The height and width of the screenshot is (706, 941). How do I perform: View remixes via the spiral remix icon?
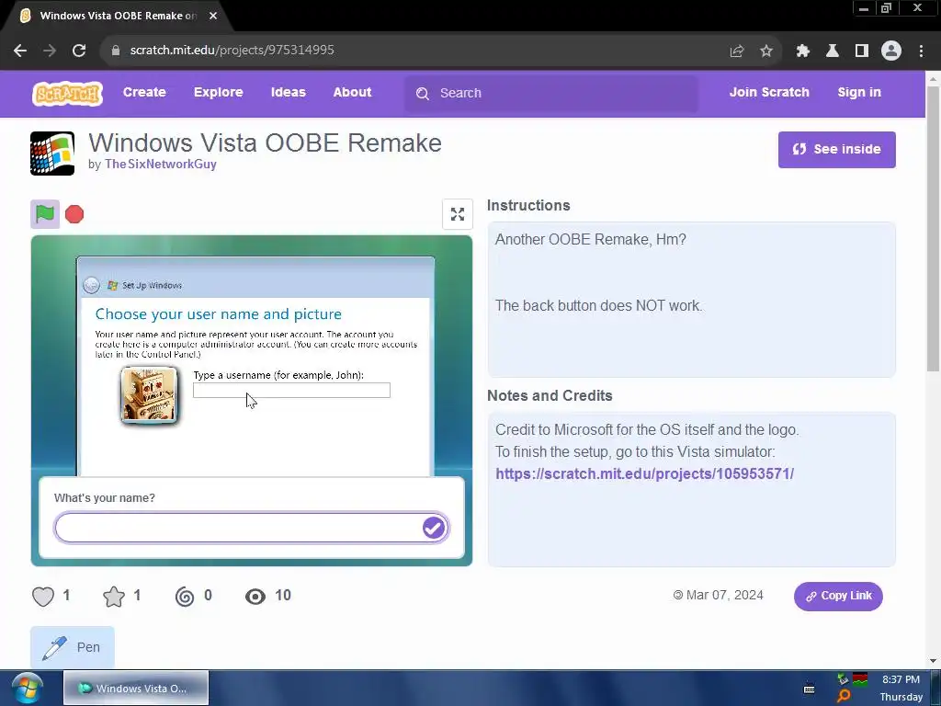click(x=185, y=596)
